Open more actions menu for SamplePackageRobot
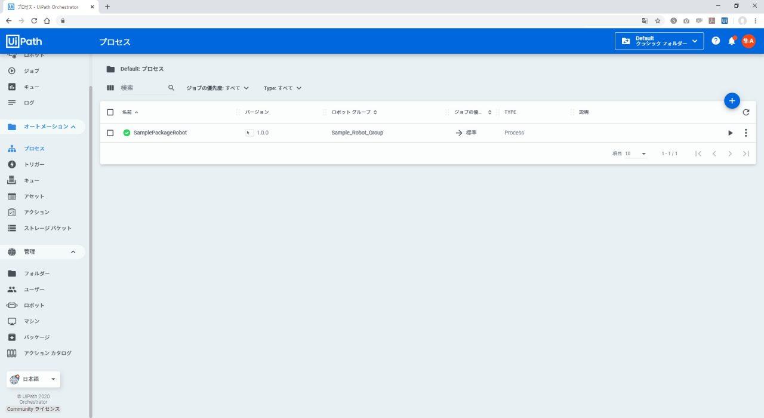The width and height of the screenshot is (764, 418). coord(746,133)
